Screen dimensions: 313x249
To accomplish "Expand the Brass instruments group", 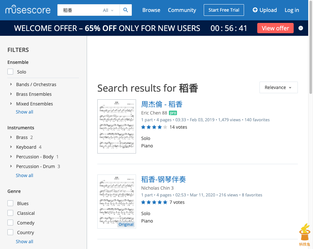I will tap(11, 137).
